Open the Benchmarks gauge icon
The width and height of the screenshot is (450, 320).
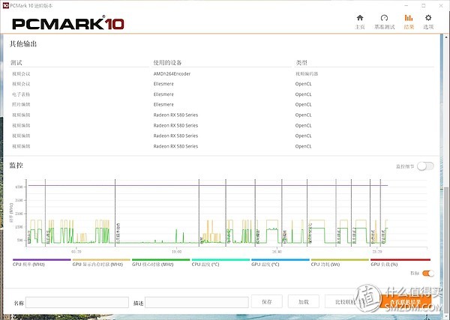click(384, 18)
